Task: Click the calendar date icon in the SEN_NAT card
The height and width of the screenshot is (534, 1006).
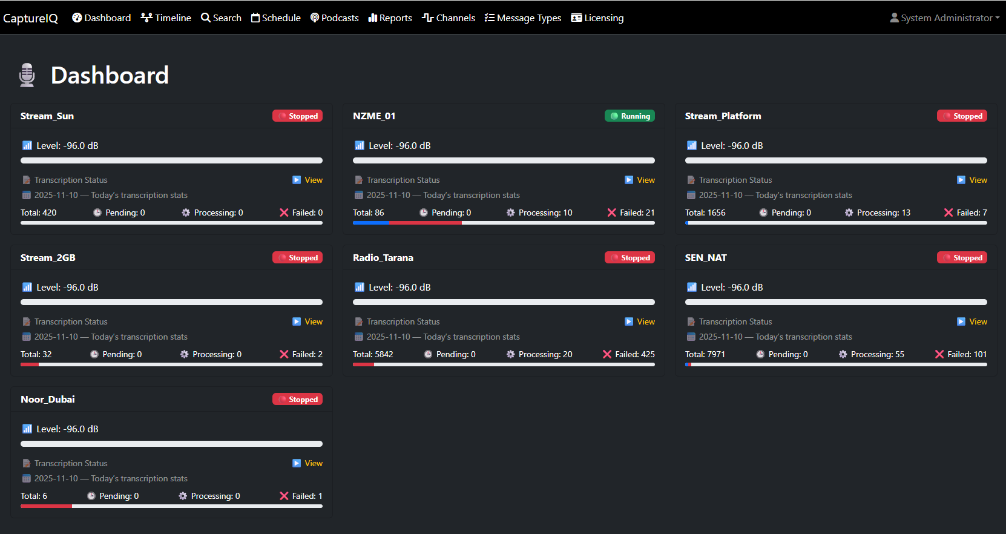Action: click(691, 337)
